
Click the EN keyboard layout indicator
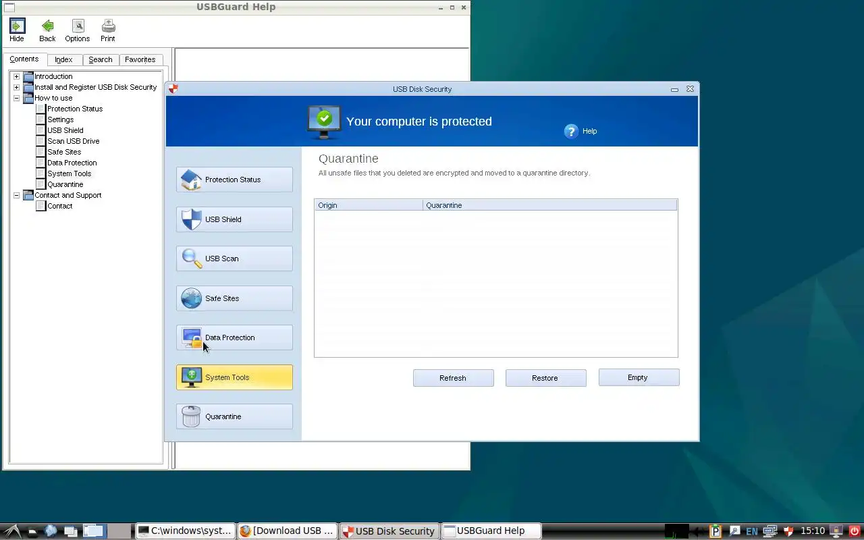click(x=751, y=532)
